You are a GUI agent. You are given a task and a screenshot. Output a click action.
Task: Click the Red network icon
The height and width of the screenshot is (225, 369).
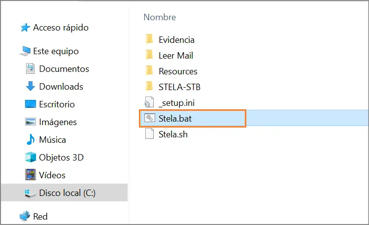25,216
